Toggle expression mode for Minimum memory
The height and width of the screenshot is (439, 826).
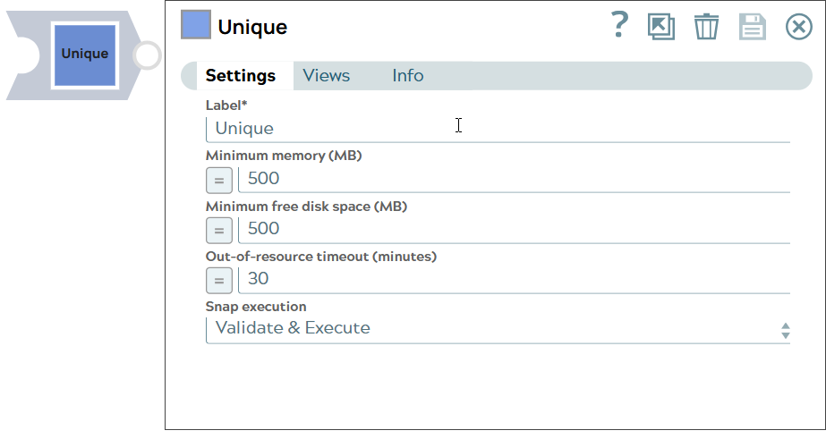tap(219, 180)
